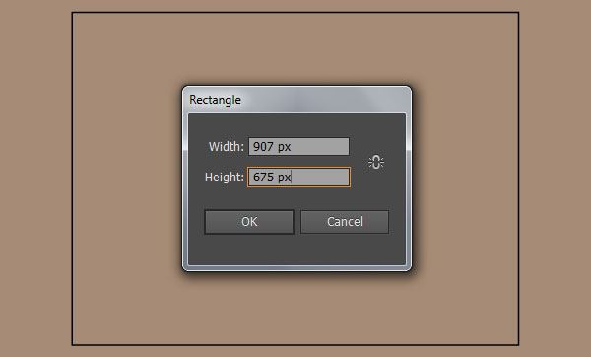
Task: Click the Width label
Action: (227, 146)
